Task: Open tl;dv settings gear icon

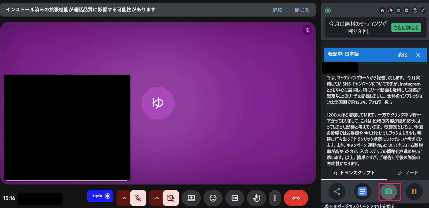Action: point(407,10)
